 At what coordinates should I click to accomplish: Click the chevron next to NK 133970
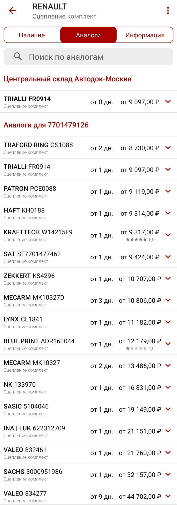click(168, 387)
